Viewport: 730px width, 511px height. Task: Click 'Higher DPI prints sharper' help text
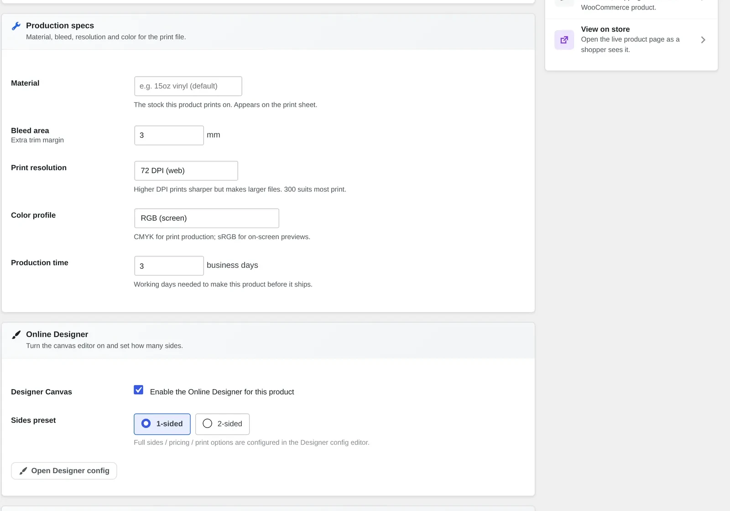240,189
